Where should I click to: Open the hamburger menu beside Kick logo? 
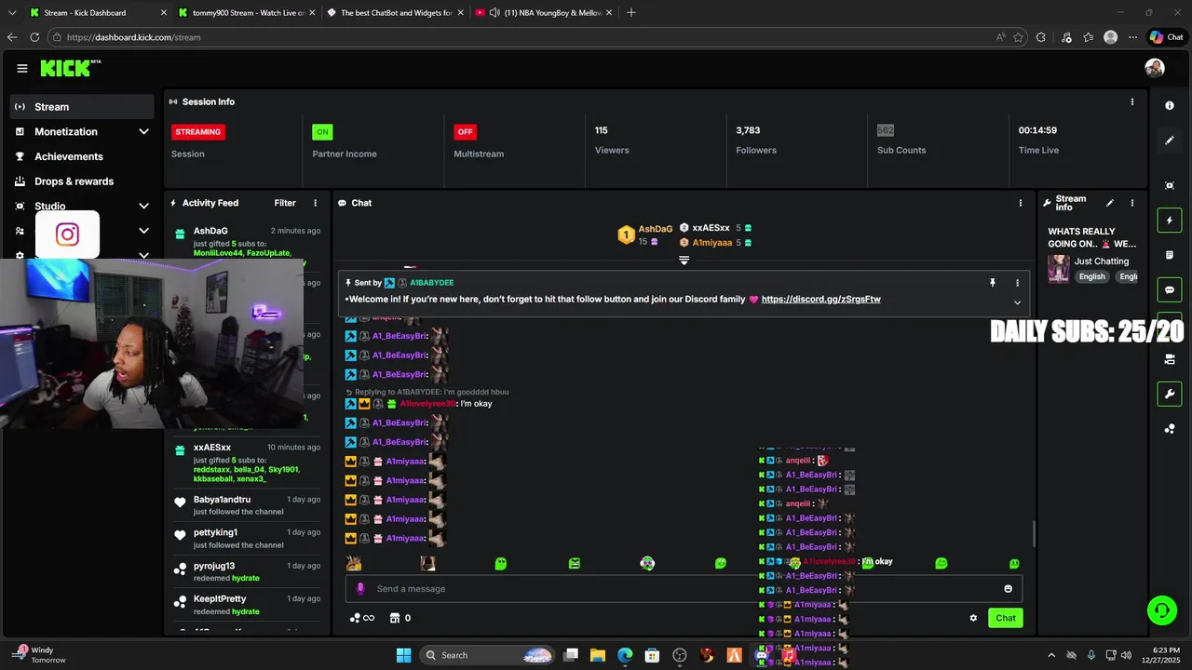(x=22, y=68)
